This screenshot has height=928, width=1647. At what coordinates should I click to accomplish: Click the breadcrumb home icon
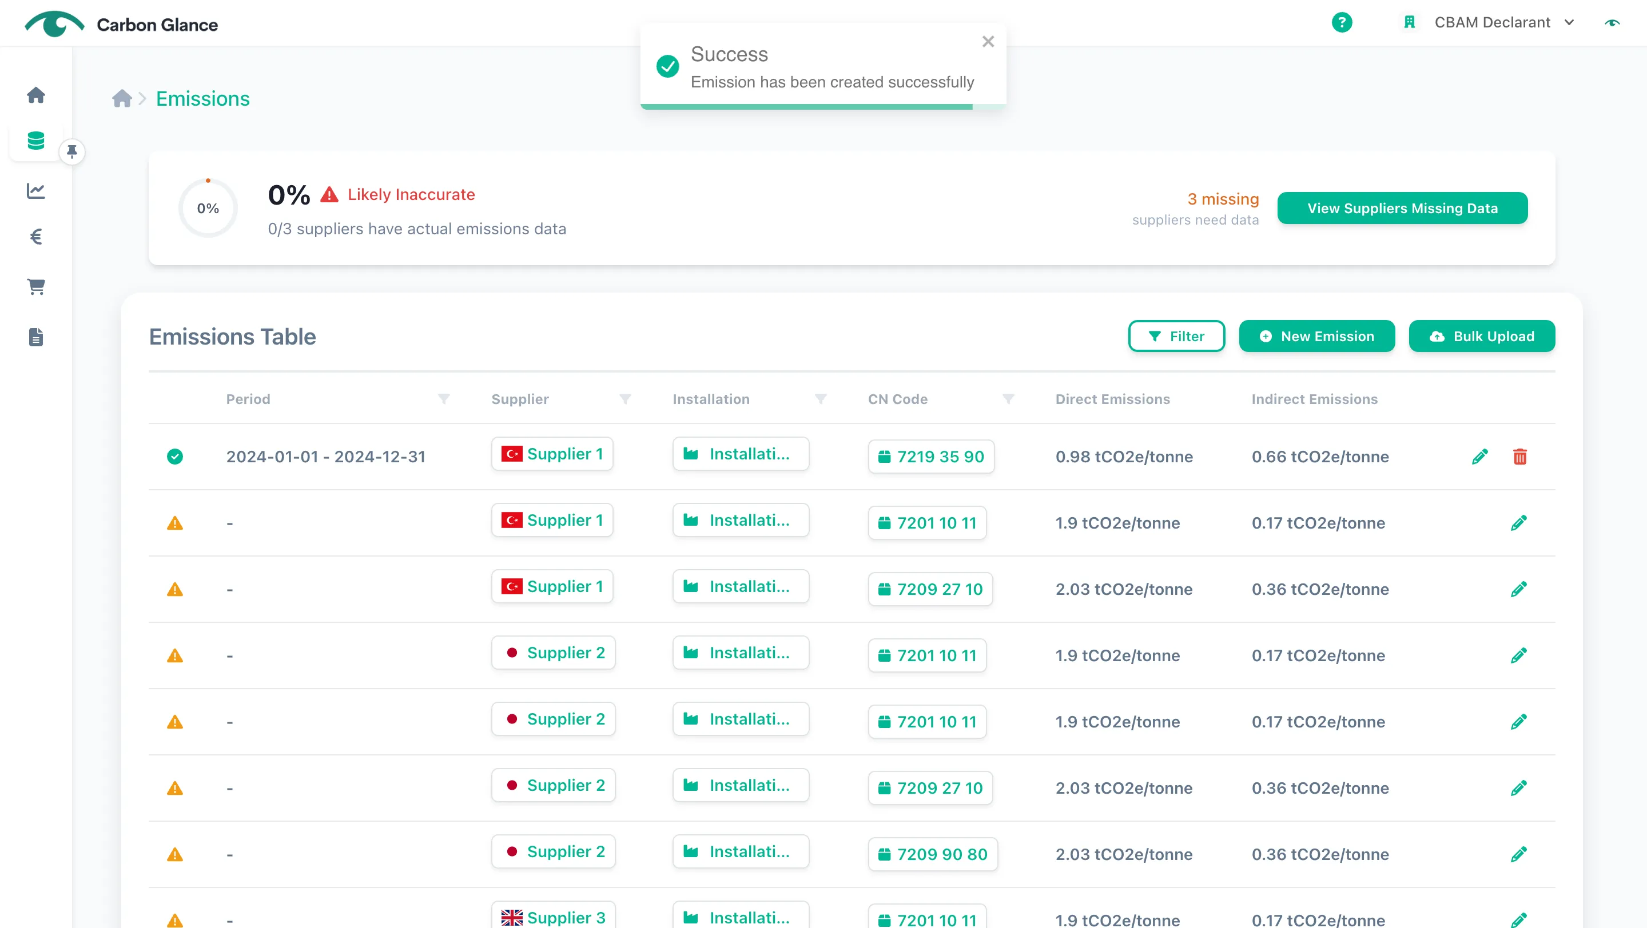121,98
